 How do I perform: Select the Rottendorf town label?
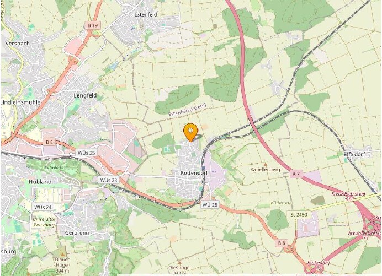194,173
